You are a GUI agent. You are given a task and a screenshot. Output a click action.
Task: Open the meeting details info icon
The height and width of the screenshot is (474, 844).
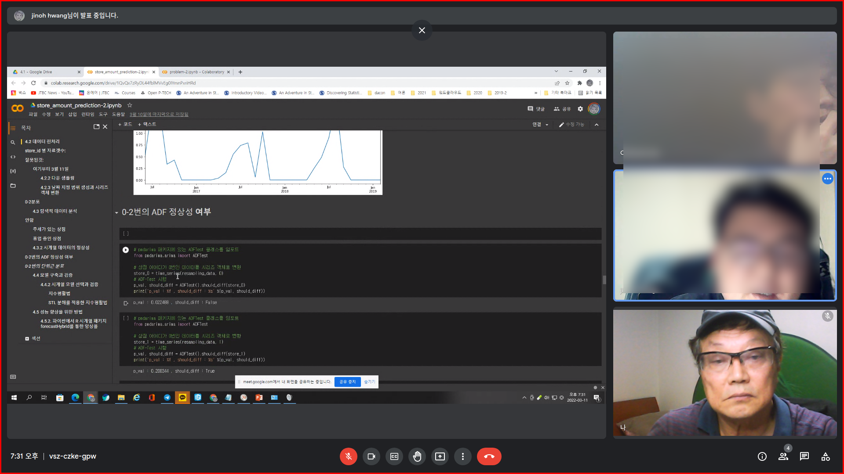762,456
